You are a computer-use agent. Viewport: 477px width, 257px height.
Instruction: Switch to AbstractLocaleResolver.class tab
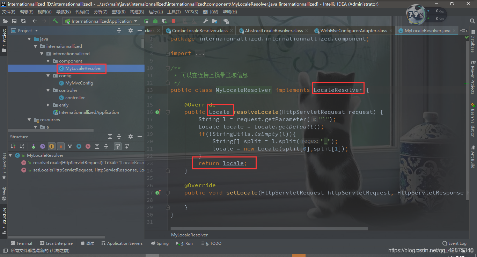click(274, 31)
